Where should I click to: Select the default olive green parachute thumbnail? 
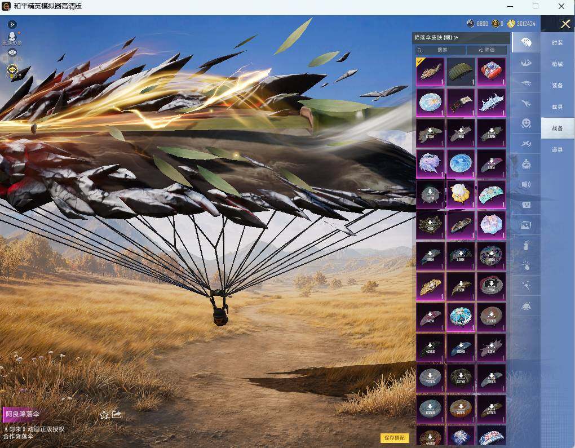(x=461, y=72)
